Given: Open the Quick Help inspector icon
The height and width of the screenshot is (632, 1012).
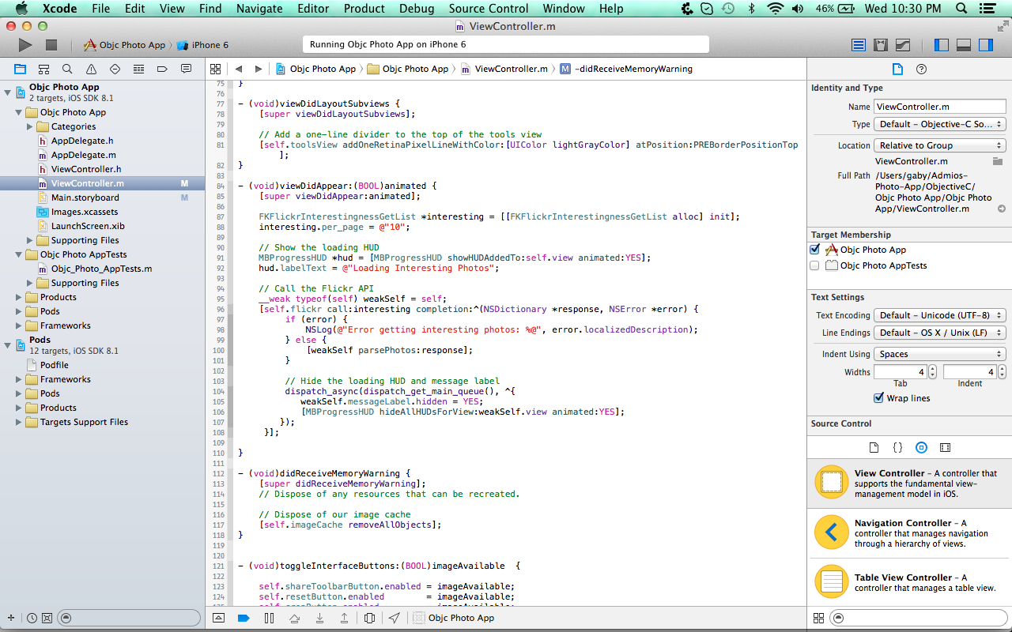Looking at the screenshot, I should (x=921, y=69).
